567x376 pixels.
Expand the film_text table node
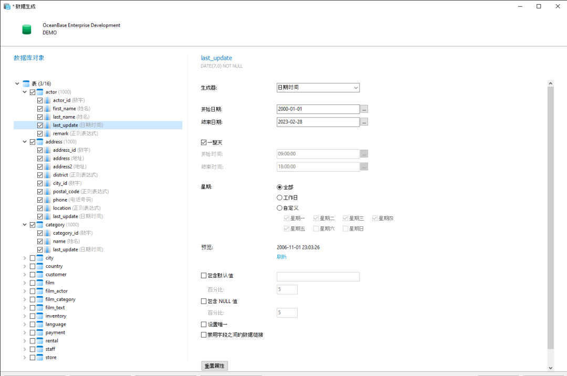25,308
